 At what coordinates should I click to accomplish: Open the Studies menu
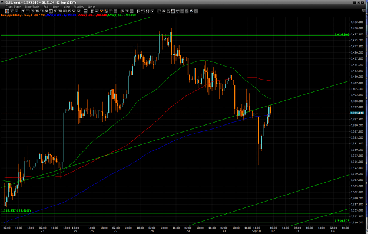click(79, 7)
